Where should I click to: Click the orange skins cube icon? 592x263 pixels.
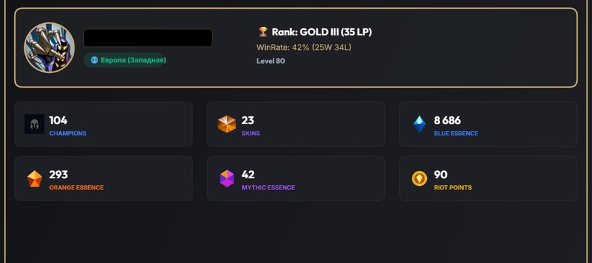tap(227, 124)
